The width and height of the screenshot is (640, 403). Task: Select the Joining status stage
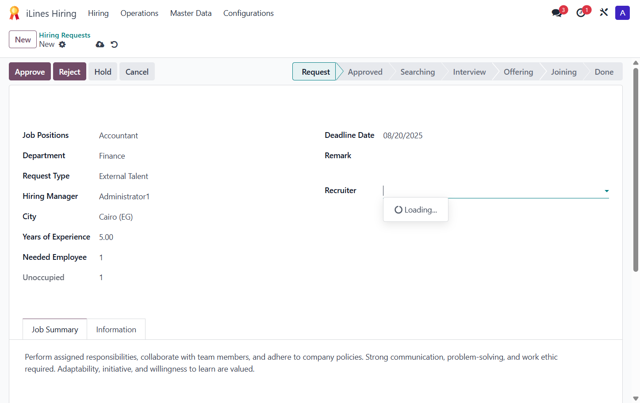click(563, 72)
